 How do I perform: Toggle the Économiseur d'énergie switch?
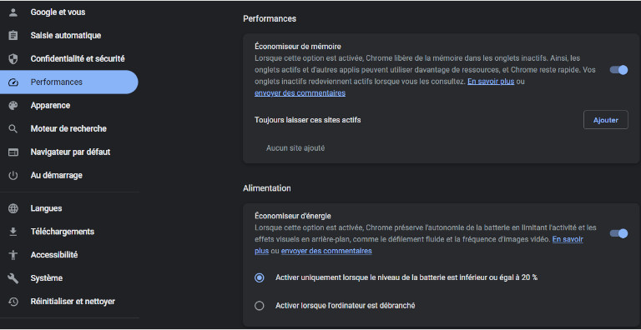point(618,233)
